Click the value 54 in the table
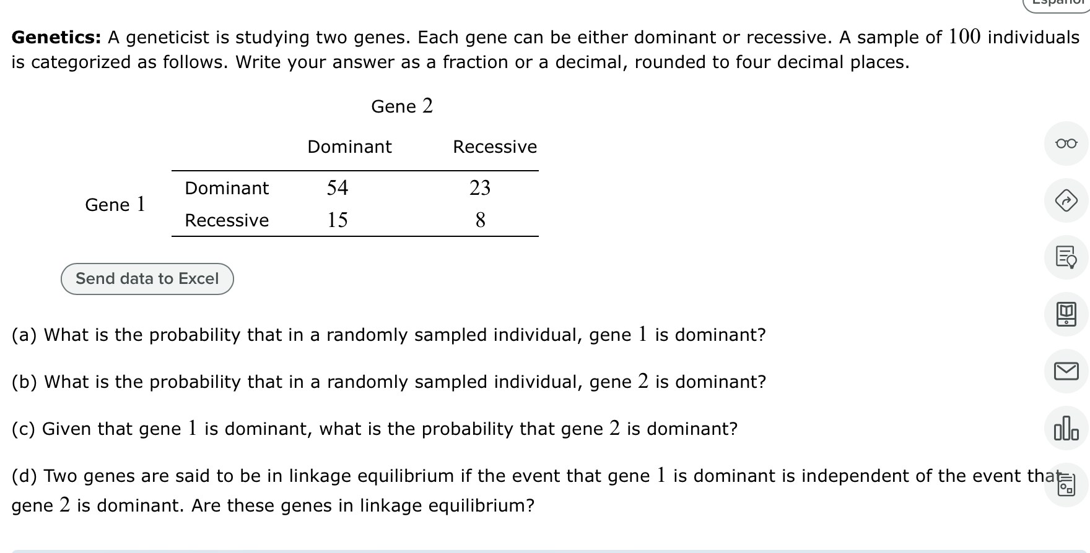 pyautogui.click(x=338, y=188)
